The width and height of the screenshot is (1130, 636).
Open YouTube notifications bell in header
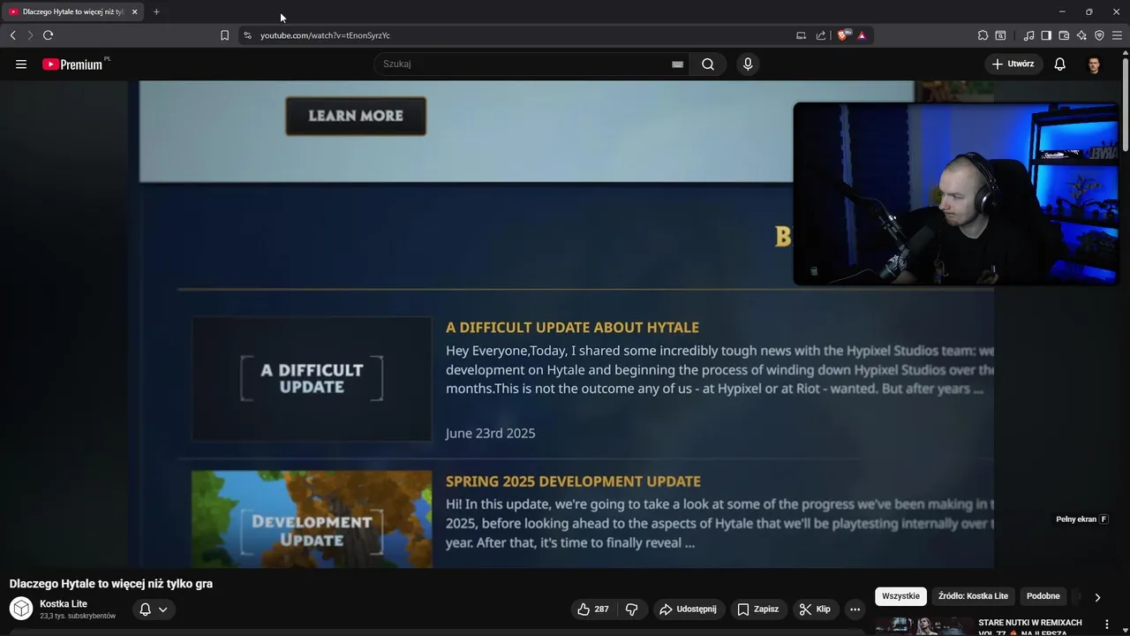pyautogui.click(x=1059, y=64)
